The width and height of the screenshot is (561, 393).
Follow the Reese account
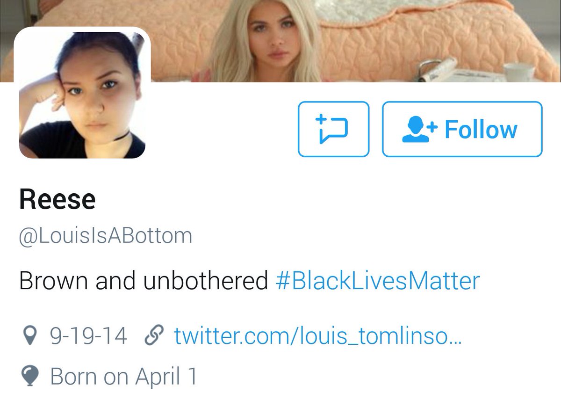point(462,129)
